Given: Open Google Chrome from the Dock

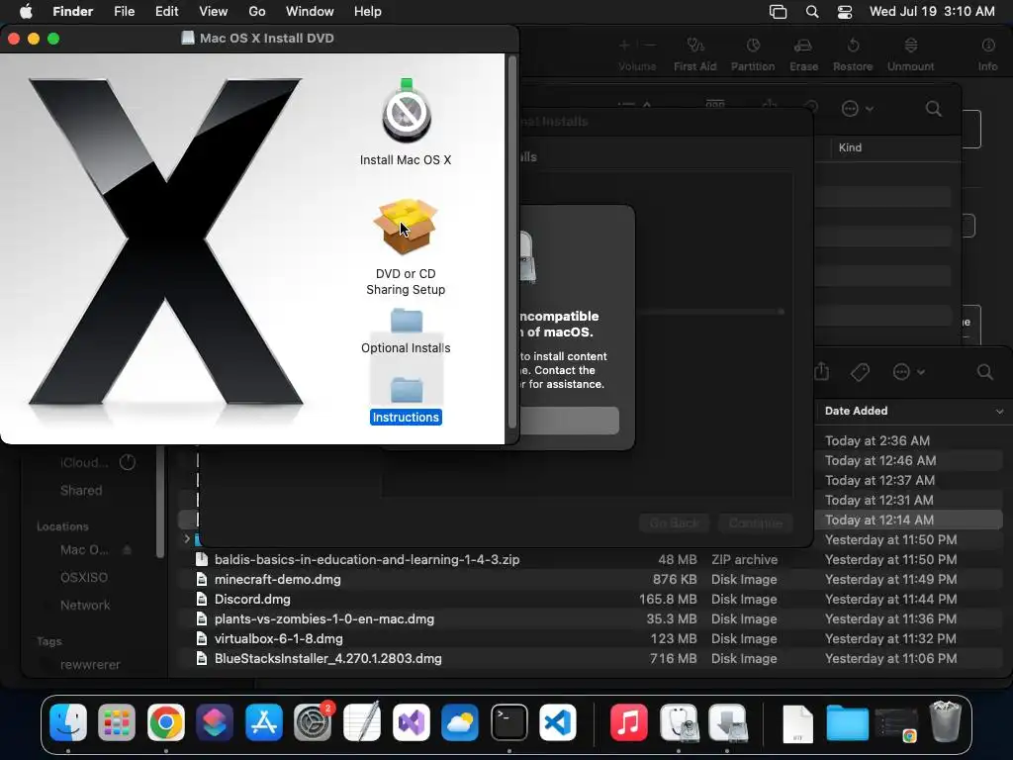Looking at the screenshot, I should click(166, 722).
